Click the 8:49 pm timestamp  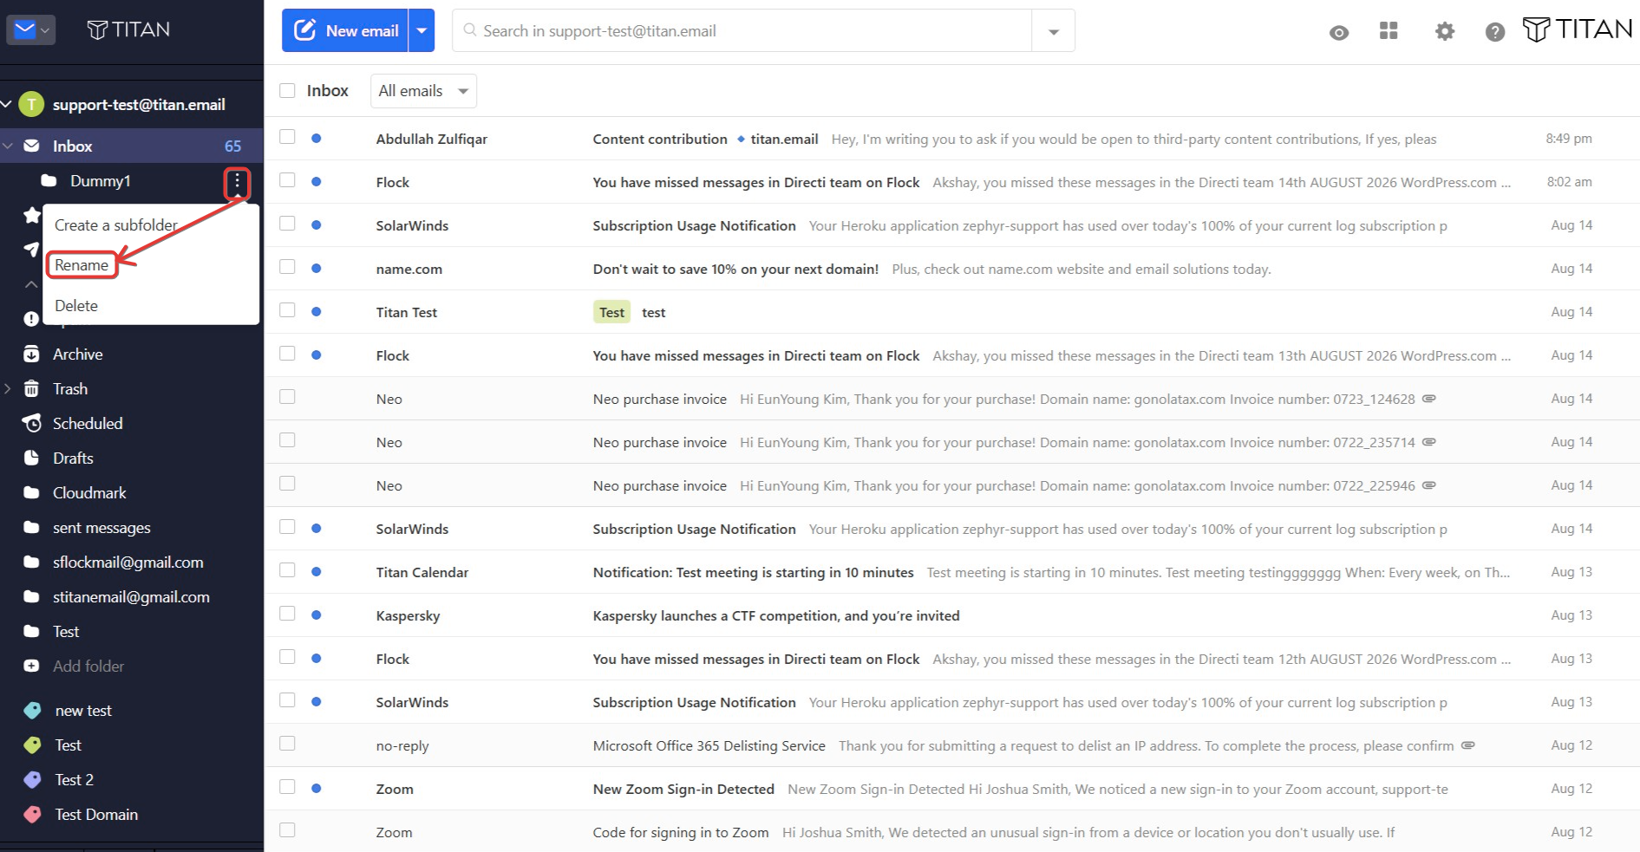[x=1568, y=139]
